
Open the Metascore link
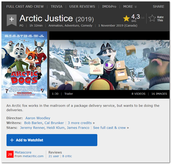(23, 152)
